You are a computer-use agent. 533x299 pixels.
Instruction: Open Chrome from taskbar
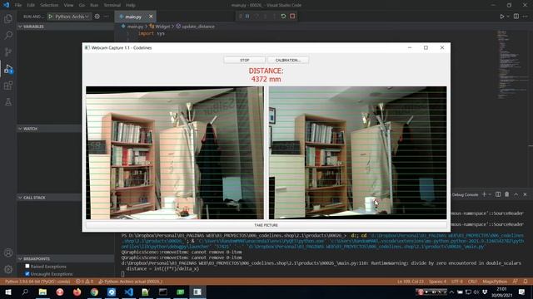pyautogui.click(x=94, y=292)
